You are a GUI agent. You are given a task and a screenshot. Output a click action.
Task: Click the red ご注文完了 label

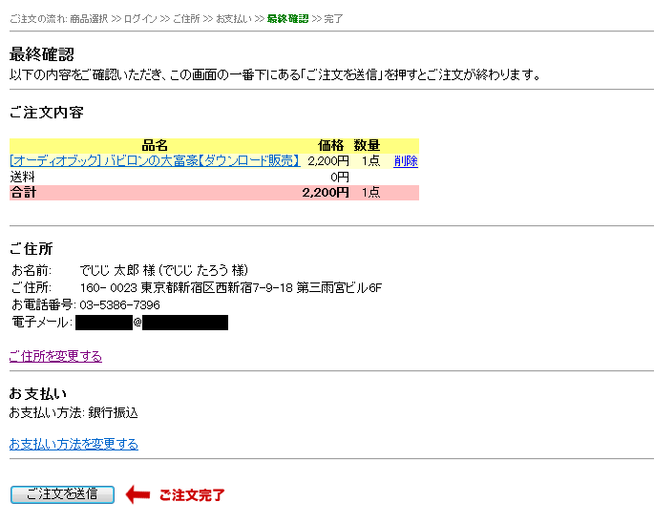coord(192,494)
